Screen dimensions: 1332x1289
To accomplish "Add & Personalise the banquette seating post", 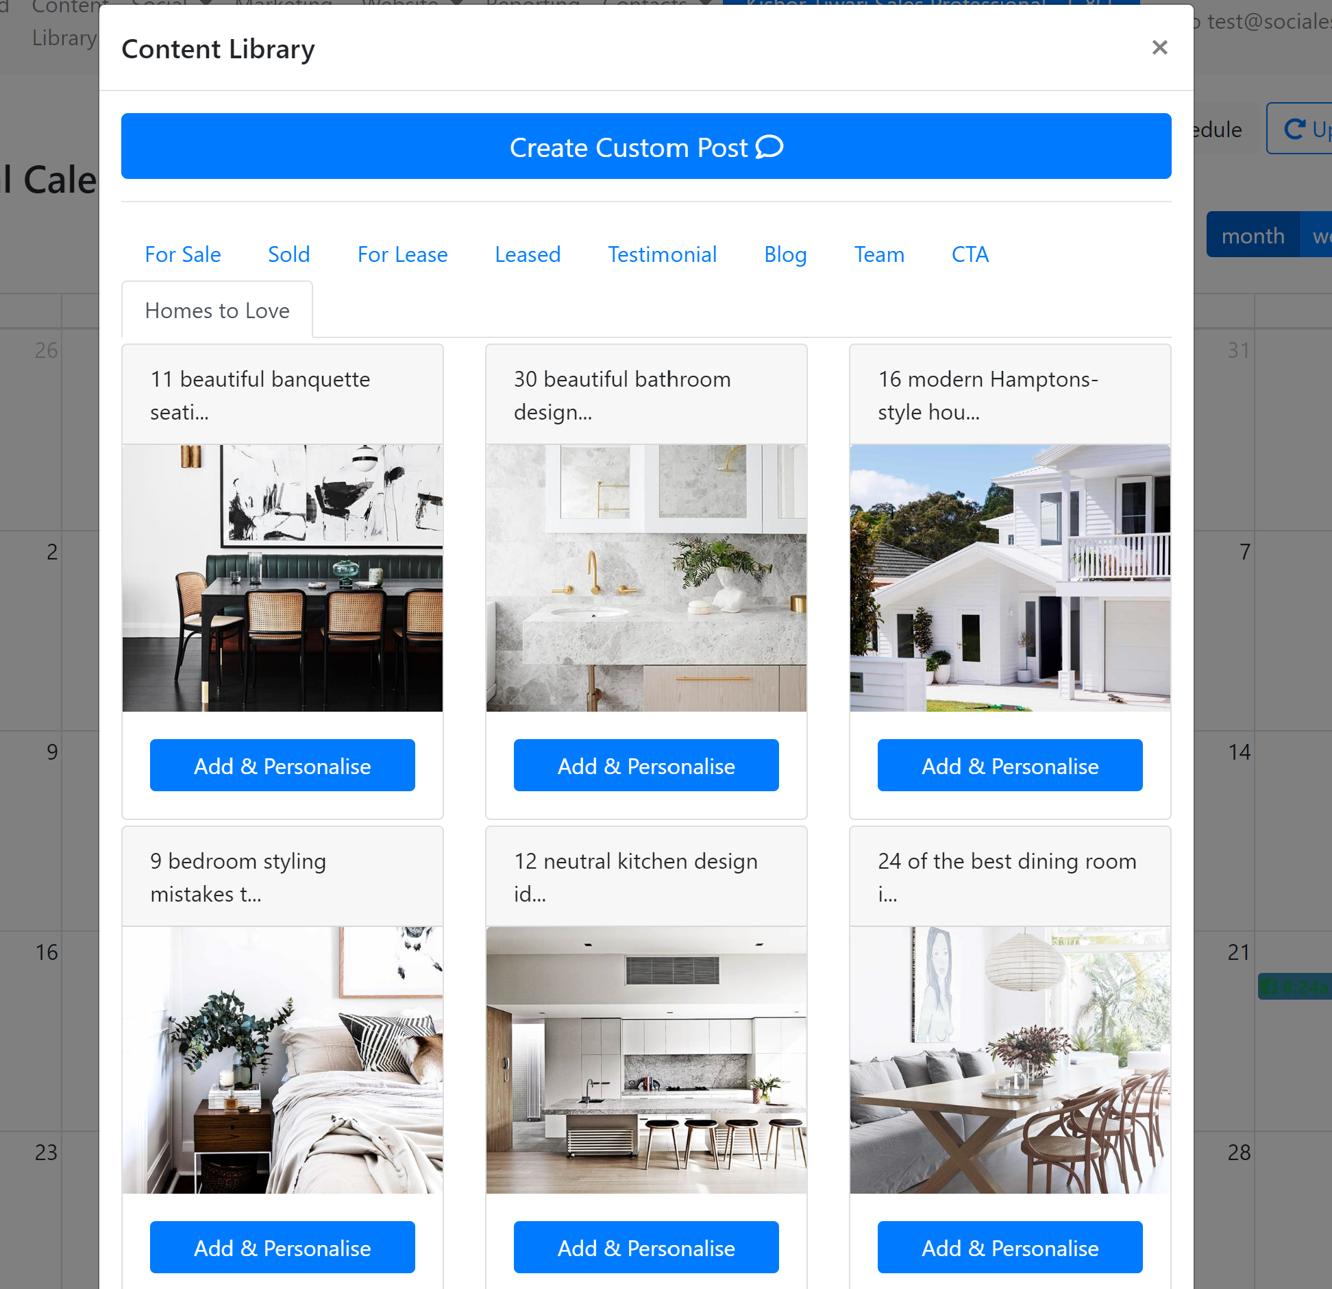I will point(282,765).
